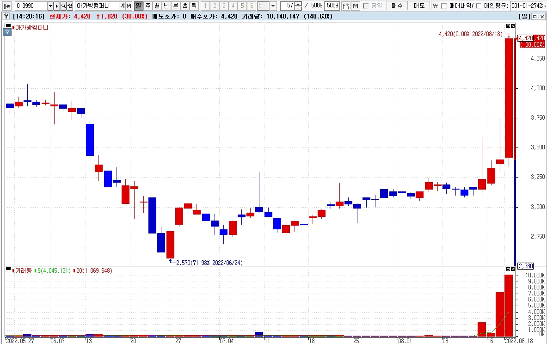Click interval preset button 1

click(x=205, y=6)
